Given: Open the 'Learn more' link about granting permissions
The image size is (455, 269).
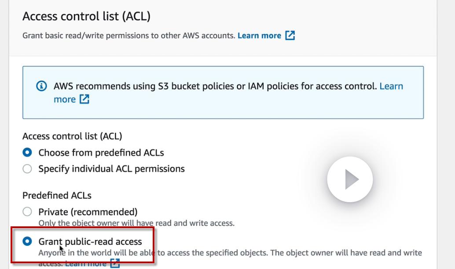Looking at the screenshot, I should click(x=259, y=36).
